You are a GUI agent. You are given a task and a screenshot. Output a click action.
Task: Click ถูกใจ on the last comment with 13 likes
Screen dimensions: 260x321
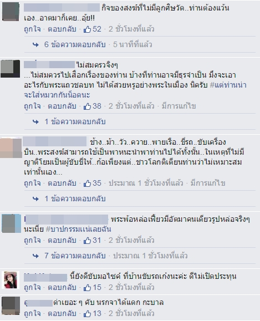[32, 313]
